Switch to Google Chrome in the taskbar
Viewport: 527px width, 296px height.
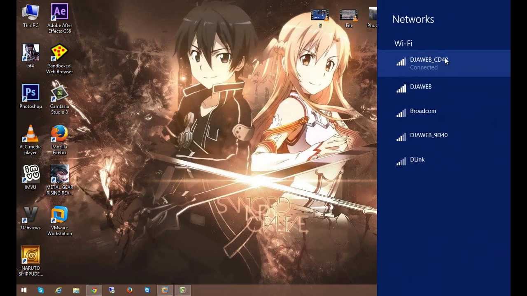click(94, 290)
